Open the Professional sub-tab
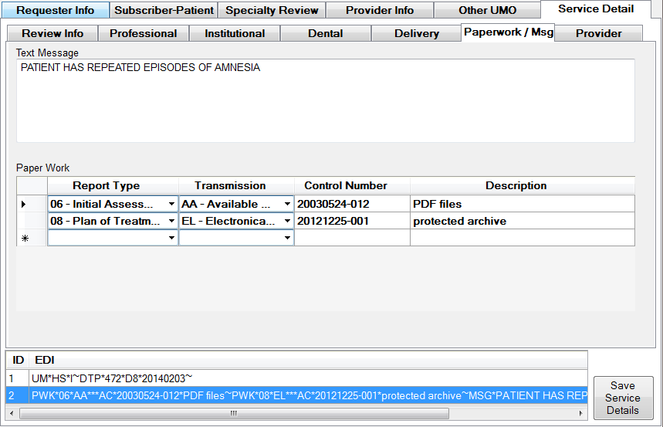Image resolution: width=663 pixels, height=427 pixels. (x=144, y=33)
